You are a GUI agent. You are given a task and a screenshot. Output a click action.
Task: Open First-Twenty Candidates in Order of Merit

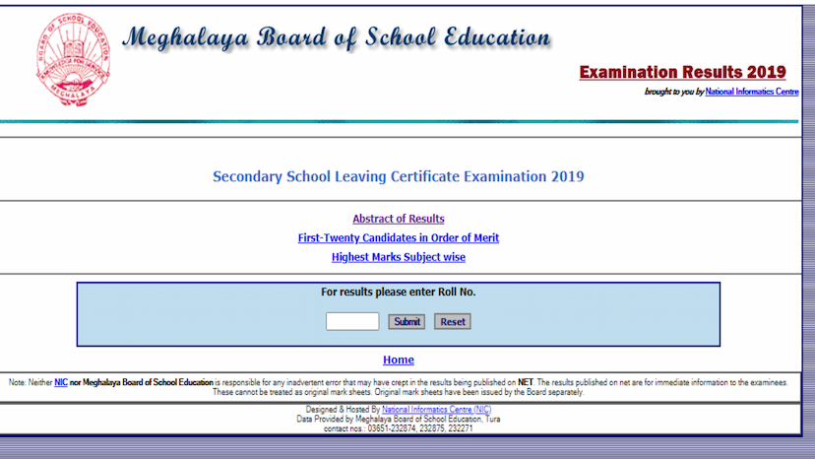[398, 237]
